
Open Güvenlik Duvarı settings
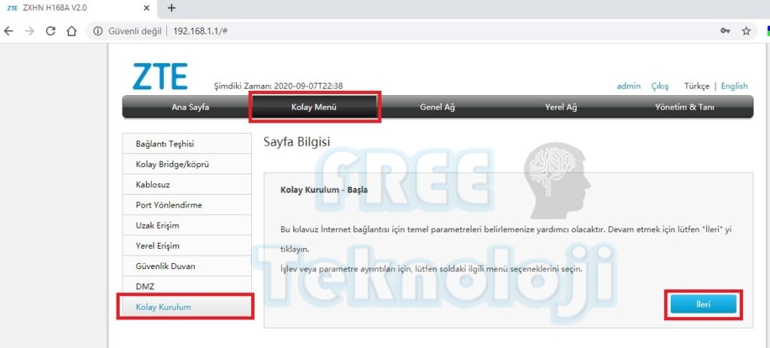(165, 266)
